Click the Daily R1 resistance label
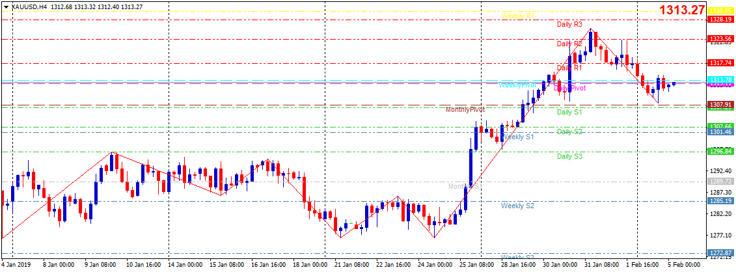736x272 pixels. tap(569, 68)
